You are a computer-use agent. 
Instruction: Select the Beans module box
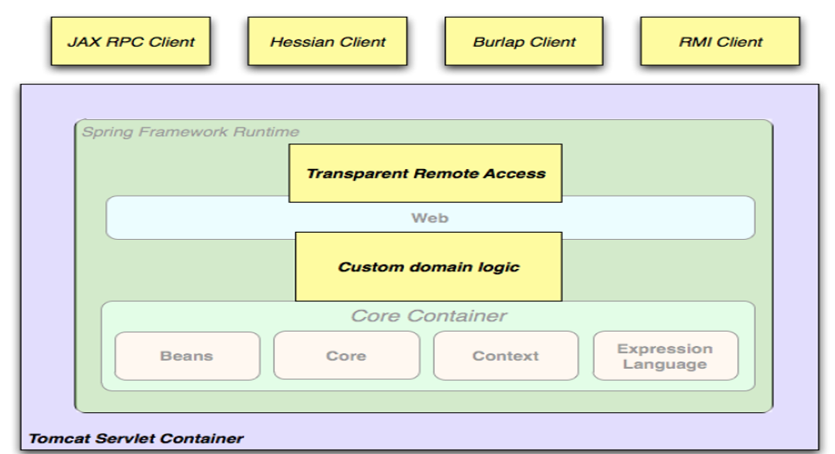(187, 356)
